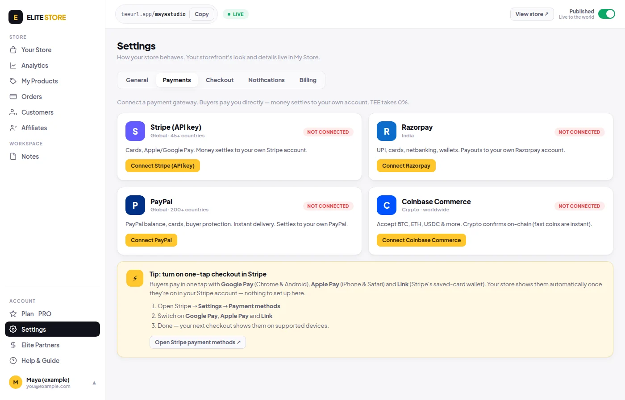Copy the store URL

[202, 14]
